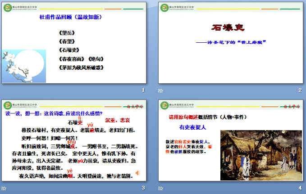
Task: Click the animation star icon under slide 3
Action: (4, 188)
